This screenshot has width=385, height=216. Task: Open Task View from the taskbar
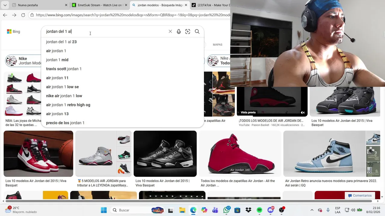point(171,210)
